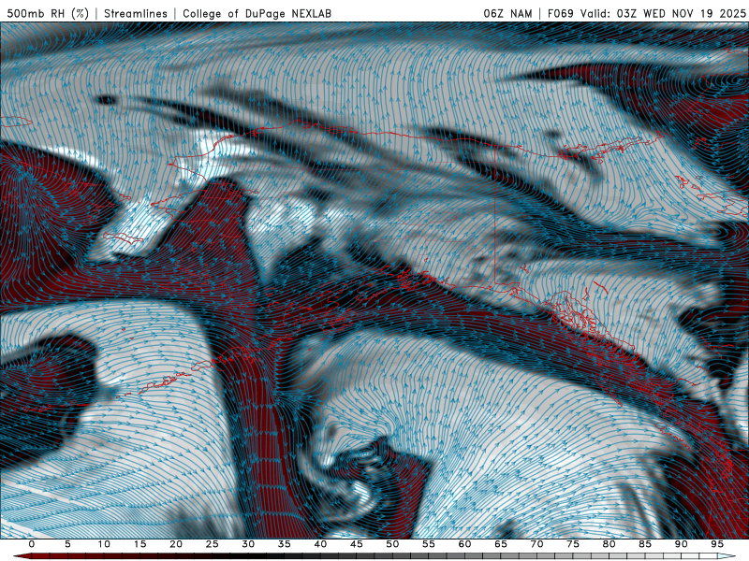Click the colorbar label "35"
Viewport: 749px width, 561px height.
[285, 544]
